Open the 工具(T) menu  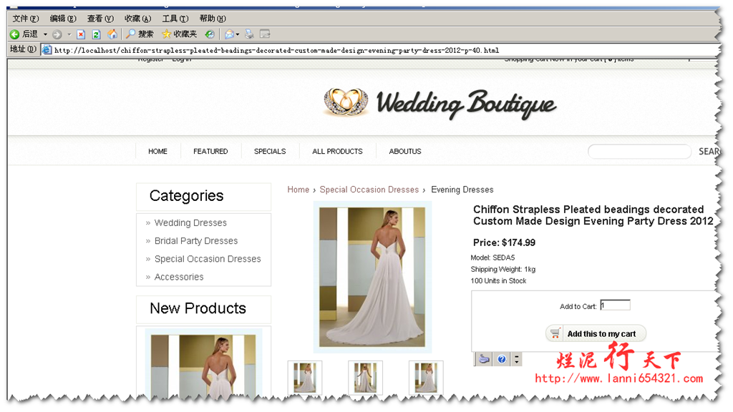point(175,19)
